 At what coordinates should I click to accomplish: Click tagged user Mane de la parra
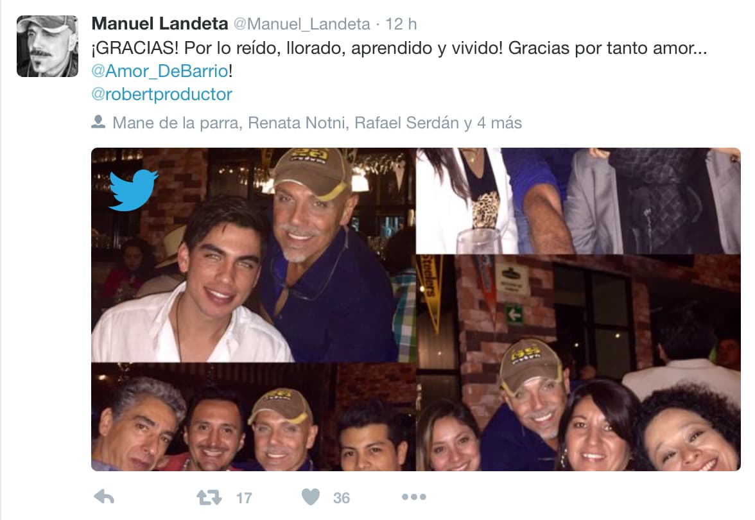pos(175,123)
